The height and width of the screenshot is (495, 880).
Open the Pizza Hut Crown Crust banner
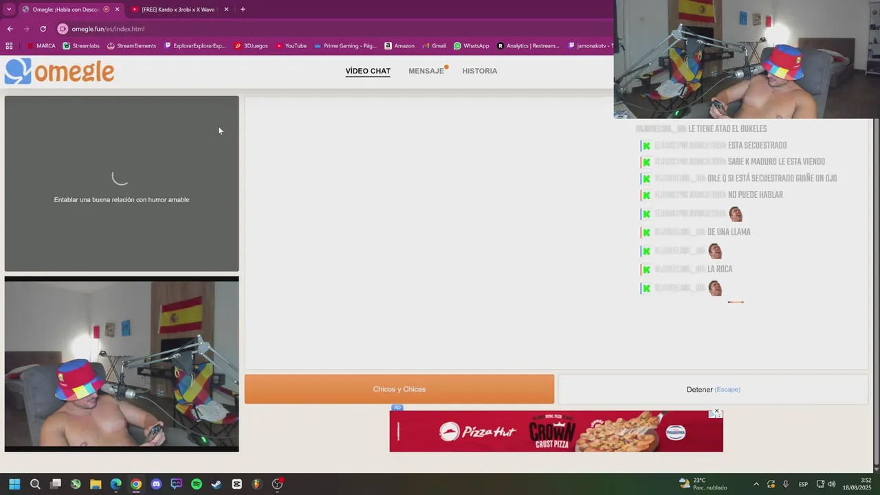(556, 431)
